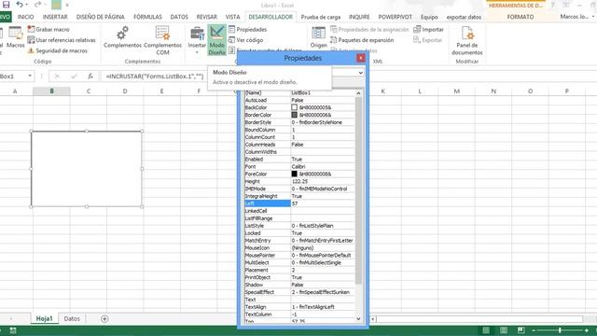Switch to FÓRMULAS tab
The height and width of the screenshot is (336, 597).
point(147,17)
